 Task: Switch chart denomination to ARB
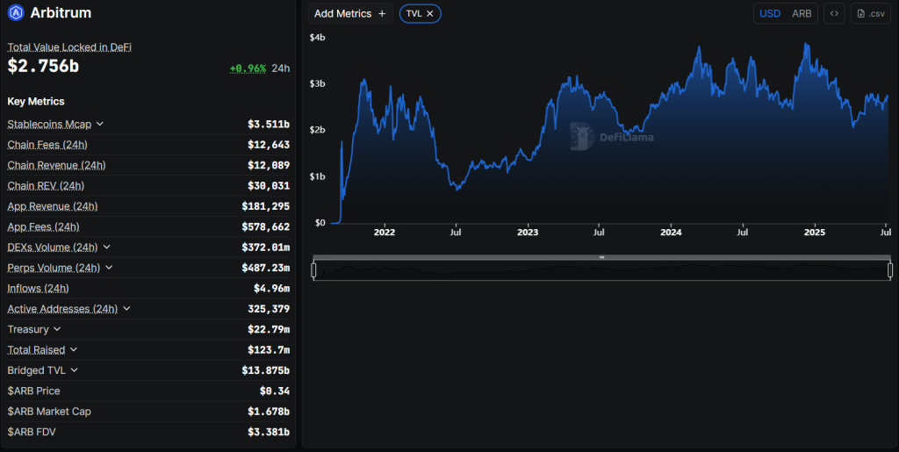(802, 14)
